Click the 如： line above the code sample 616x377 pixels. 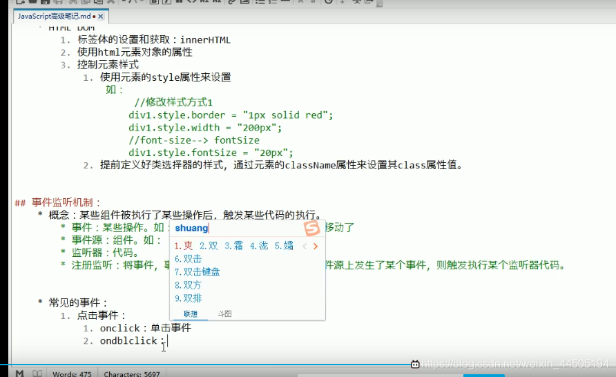(115, 90)
